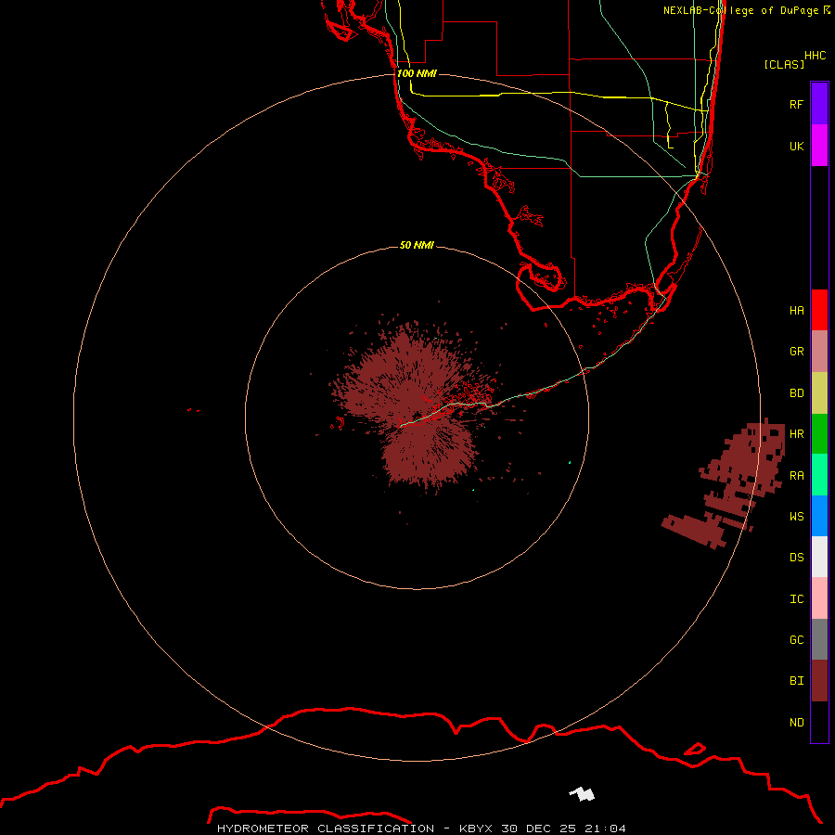Click the 21:04 timestamp
Viewport: 835px width, 835px height.
tap(604, 829)
